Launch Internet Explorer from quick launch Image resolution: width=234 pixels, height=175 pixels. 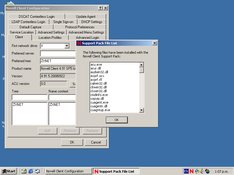tap(31, 171)
